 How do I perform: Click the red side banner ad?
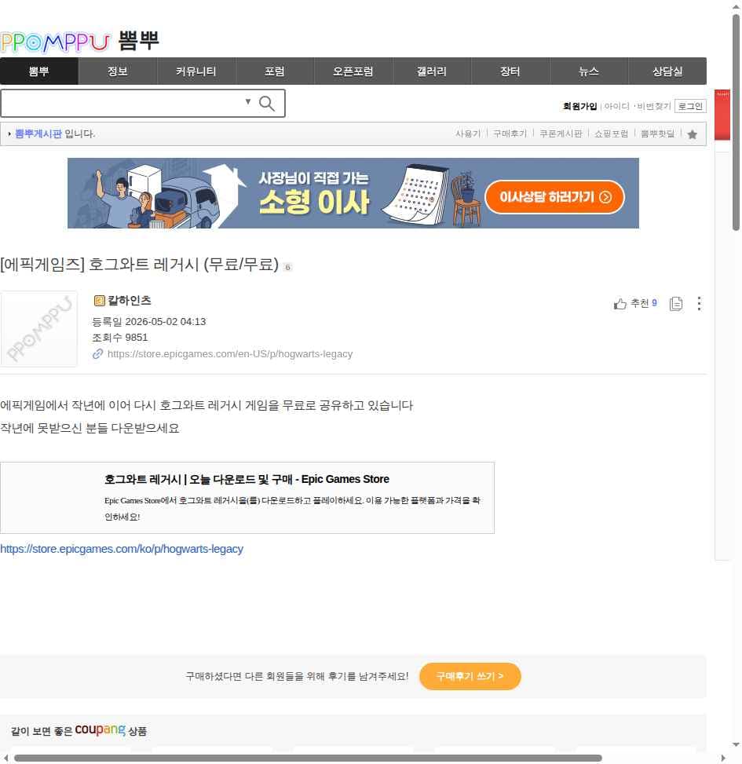(722, 115)
